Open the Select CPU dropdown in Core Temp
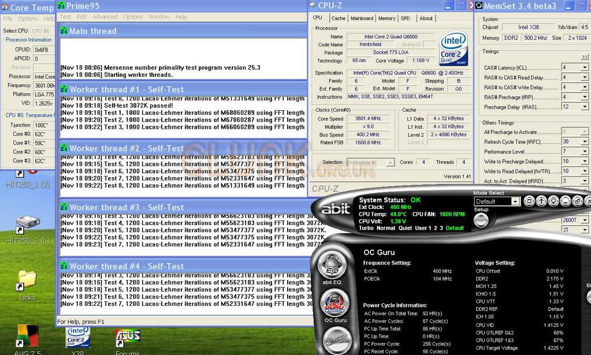 43,31
